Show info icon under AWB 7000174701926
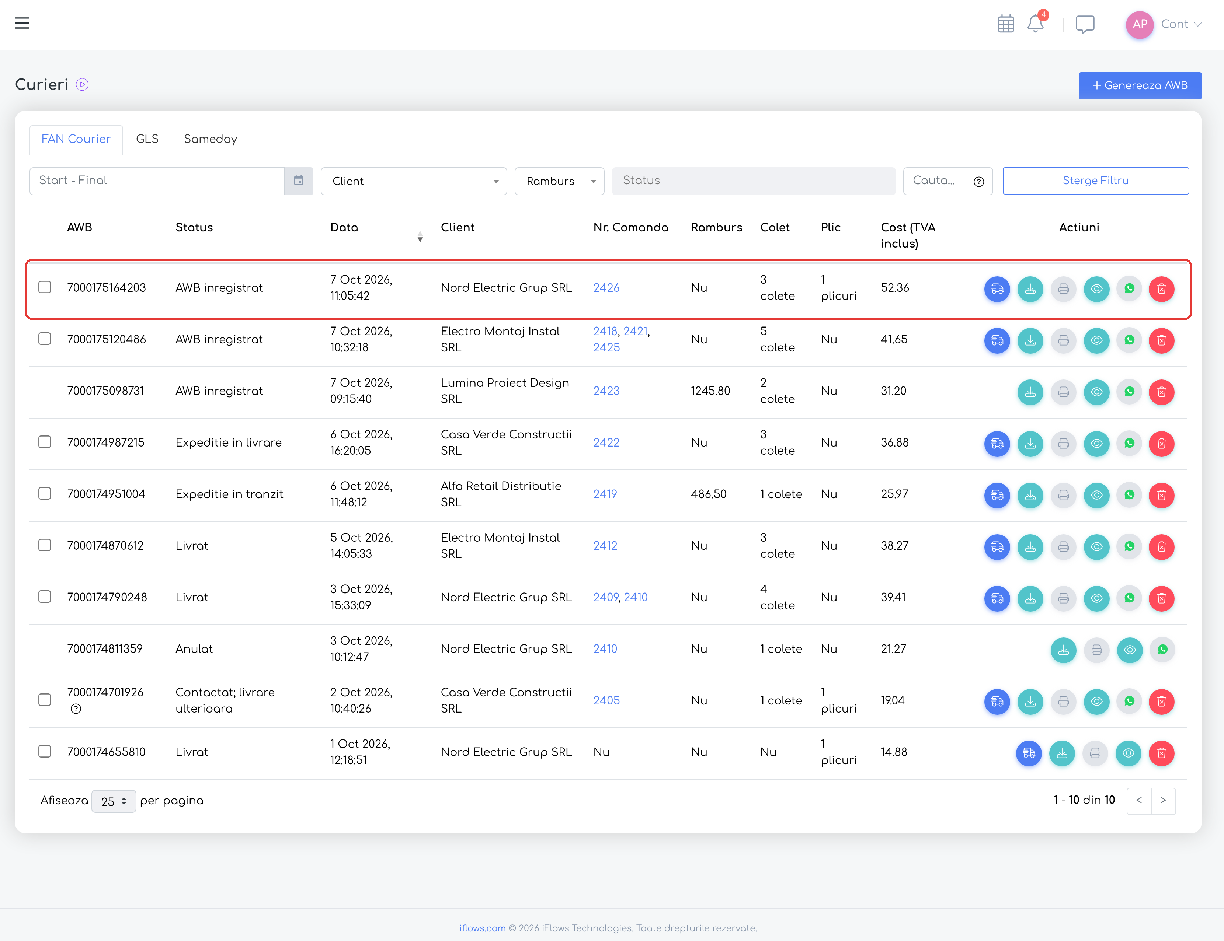The image size is (1224, 941). click(76, 709)
